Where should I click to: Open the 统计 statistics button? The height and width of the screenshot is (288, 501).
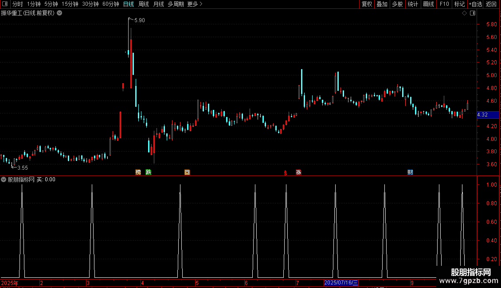(413, 4)
